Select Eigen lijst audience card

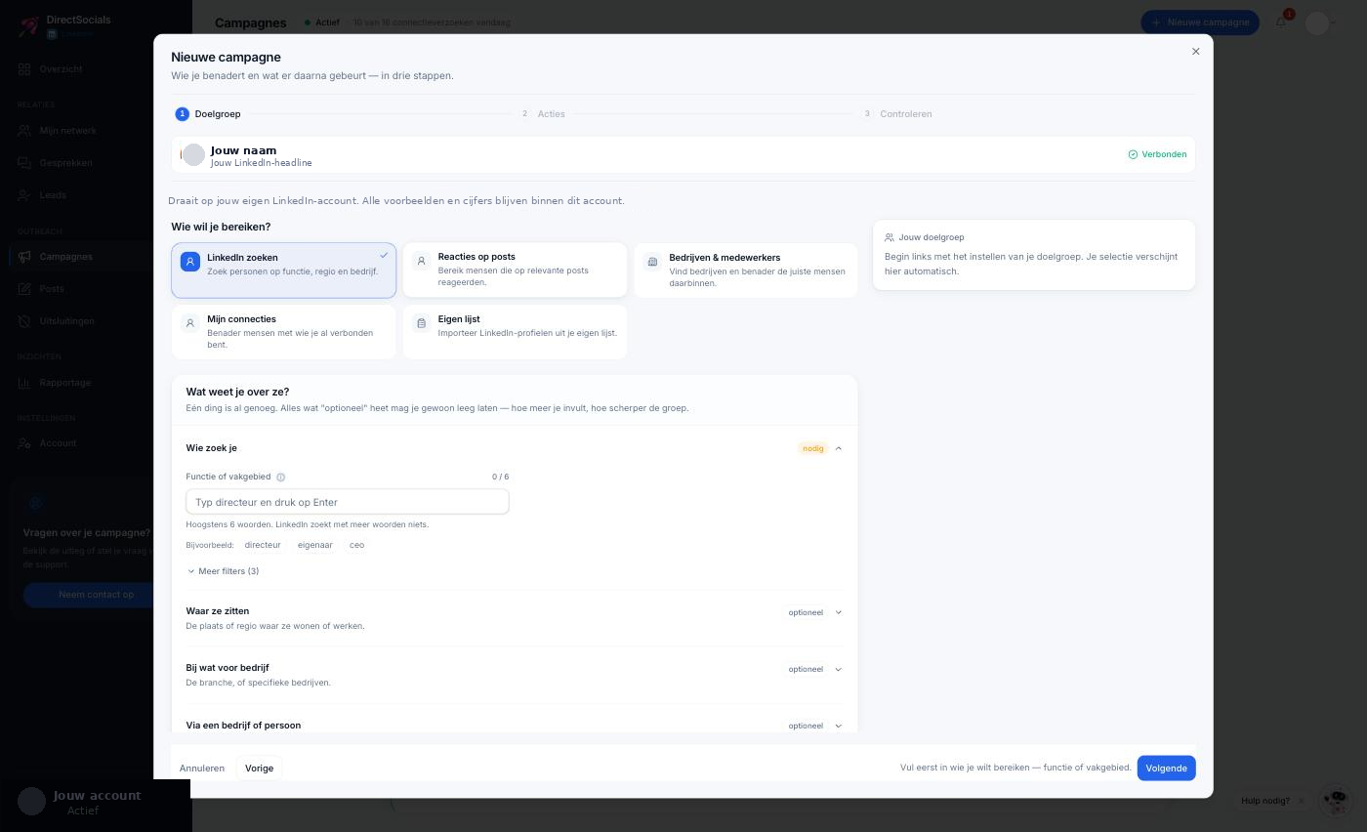tap(515, 332)
